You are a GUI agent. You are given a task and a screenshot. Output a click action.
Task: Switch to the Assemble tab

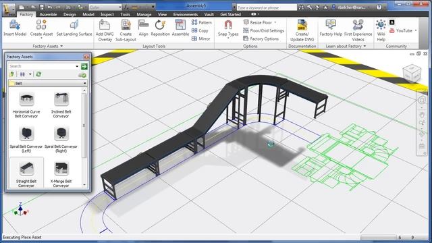[48, 14]
